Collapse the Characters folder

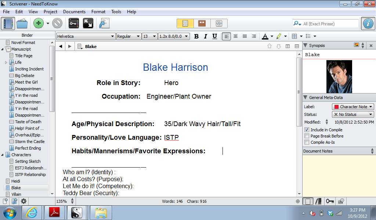coord(3,155)
